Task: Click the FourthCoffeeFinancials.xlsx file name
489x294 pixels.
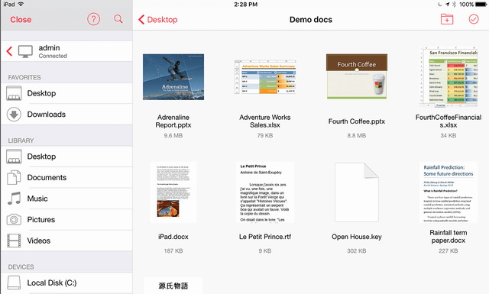Action: [449, 121]
